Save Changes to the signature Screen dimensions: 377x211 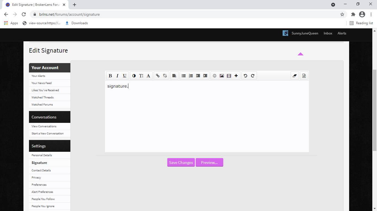coord(181,163)
